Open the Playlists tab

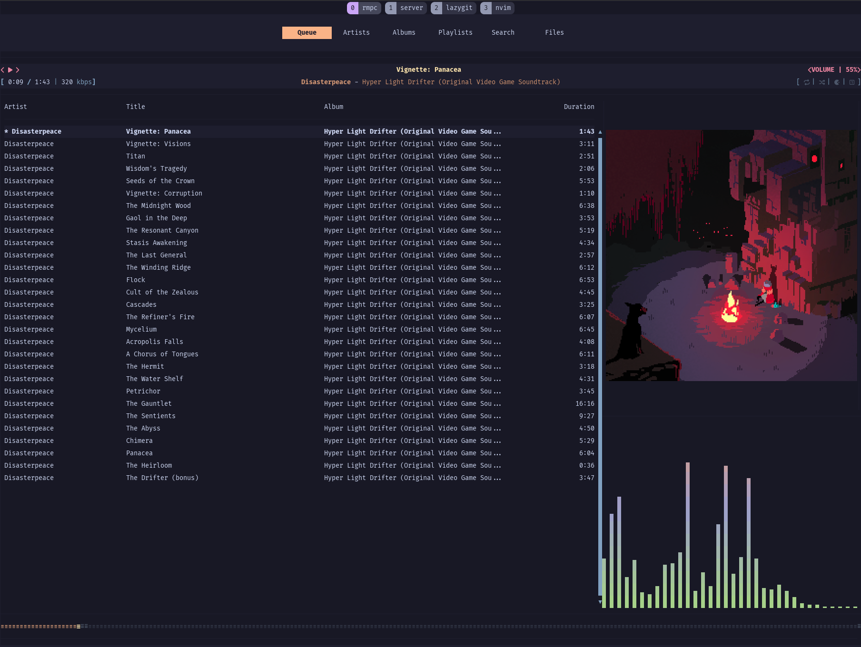pyautogui.click(x=455, y=33)
